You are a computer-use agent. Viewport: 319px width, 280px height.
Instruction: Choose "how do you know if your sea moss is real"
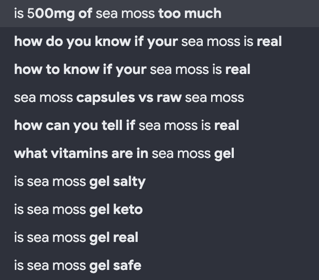pyautogui.click(x=159, y=42)
